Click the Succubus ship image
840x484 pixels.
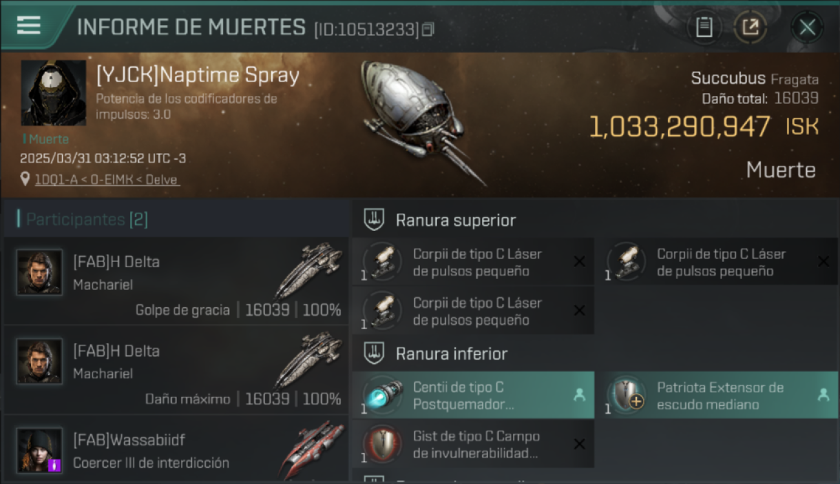(421, 121)
